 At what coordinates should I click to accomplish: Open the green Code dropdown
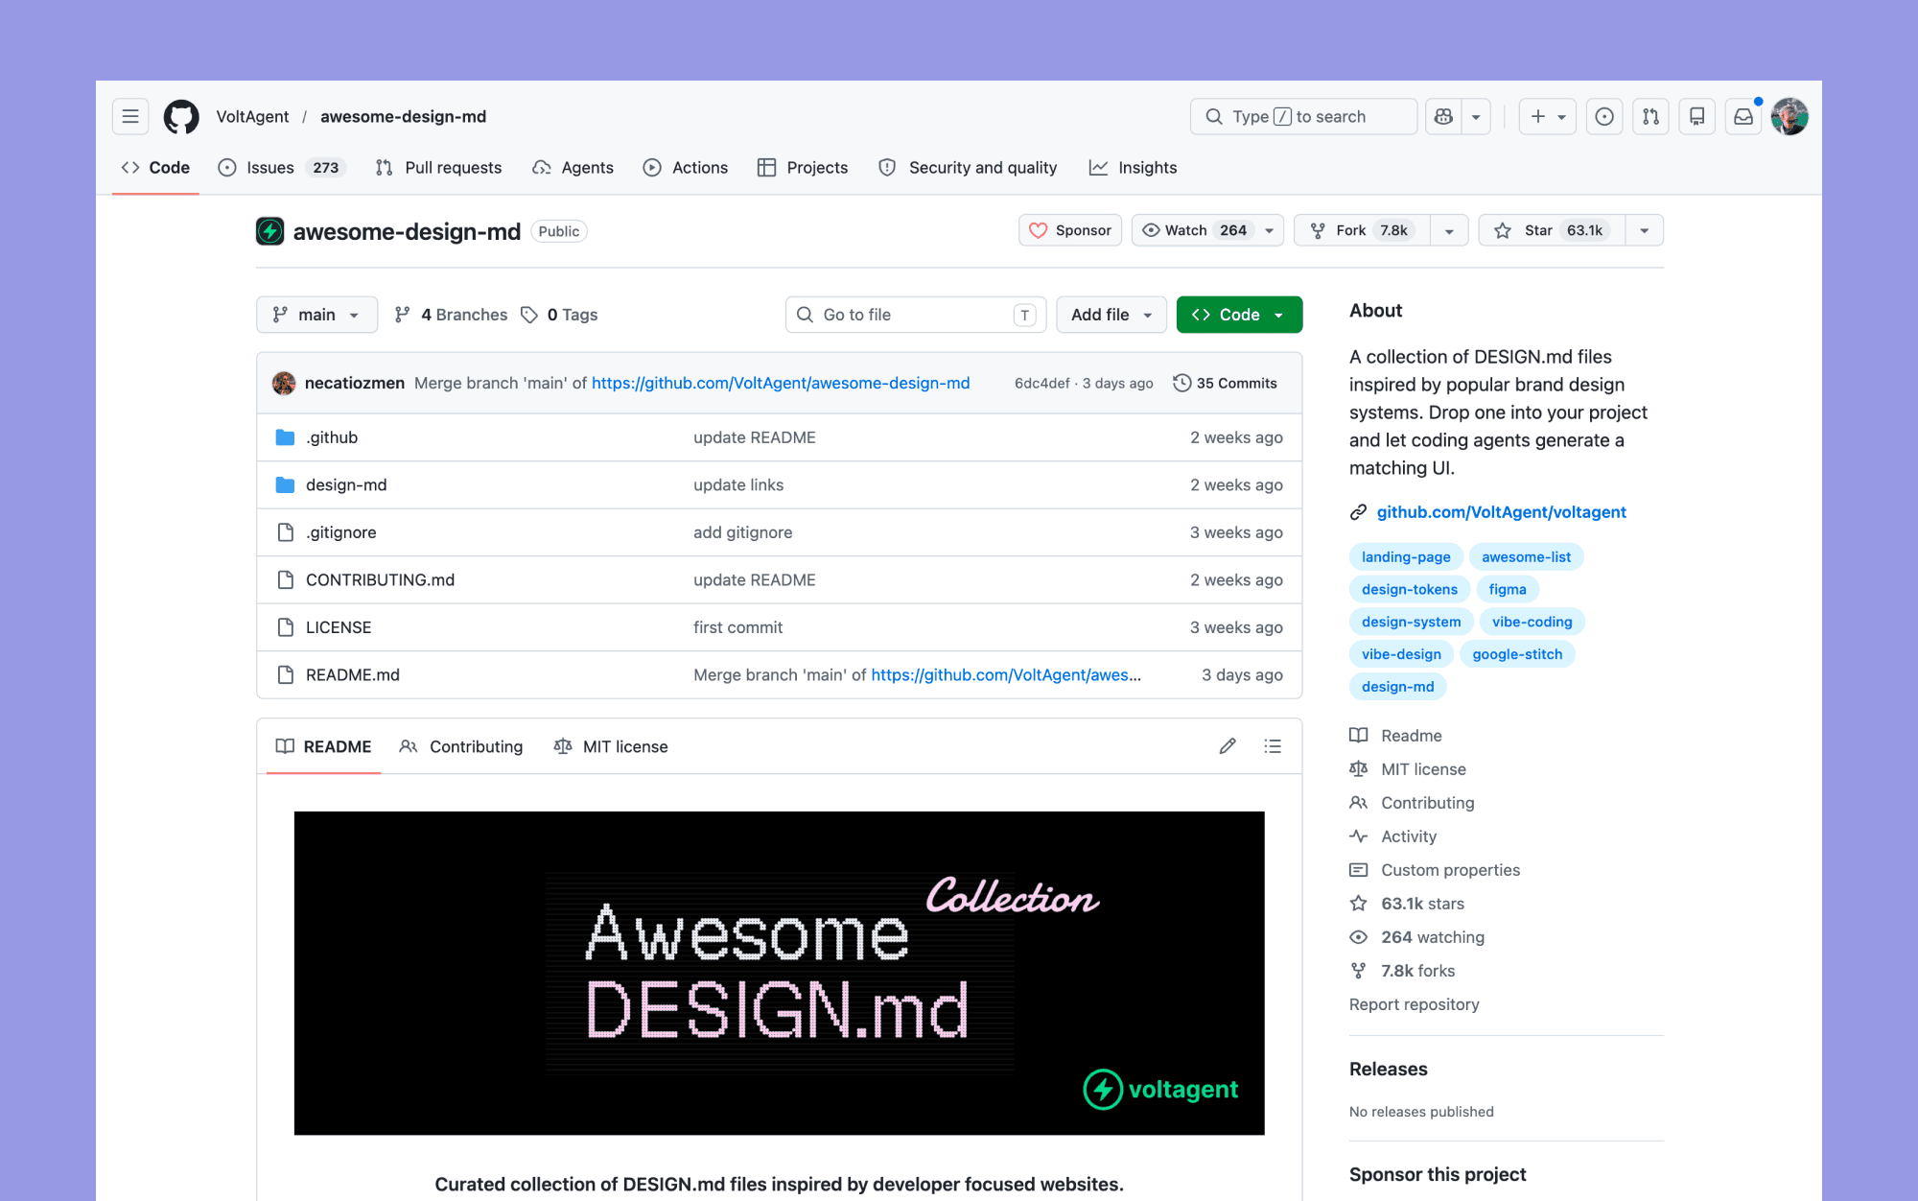click(x=1238, y=315)
